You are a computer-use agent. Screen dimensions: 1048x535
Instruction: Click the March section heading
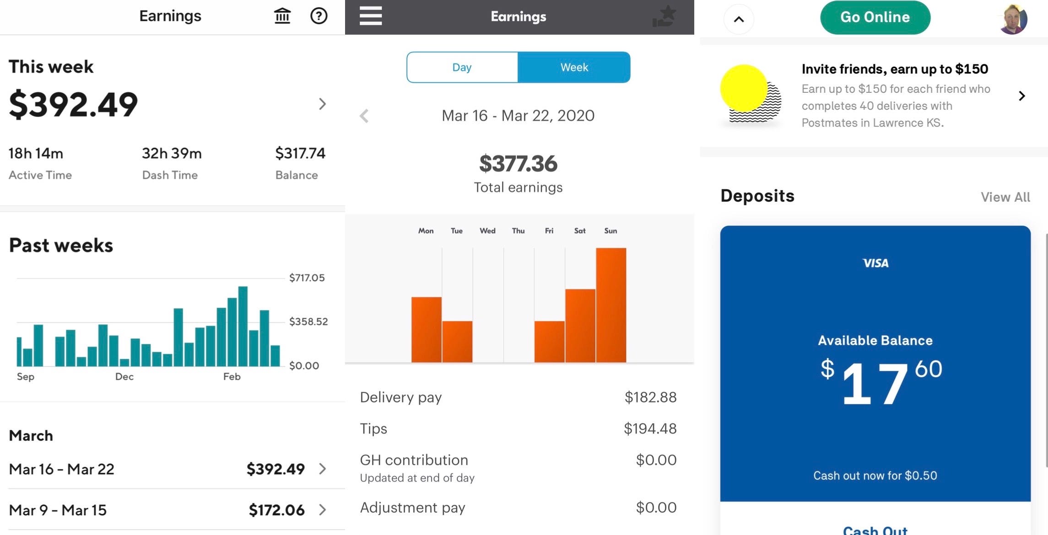click(x=31, y=436)
